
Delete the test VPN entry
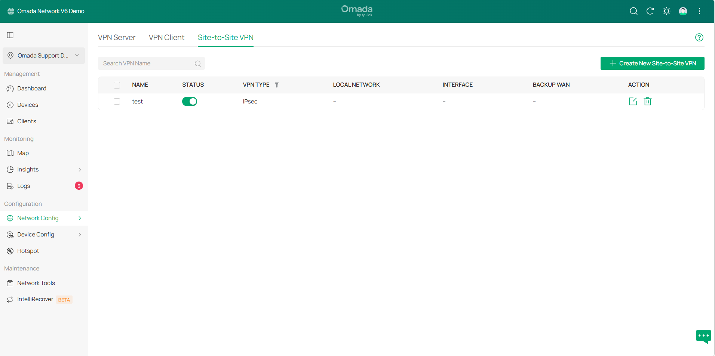click(x=648, y=101)
